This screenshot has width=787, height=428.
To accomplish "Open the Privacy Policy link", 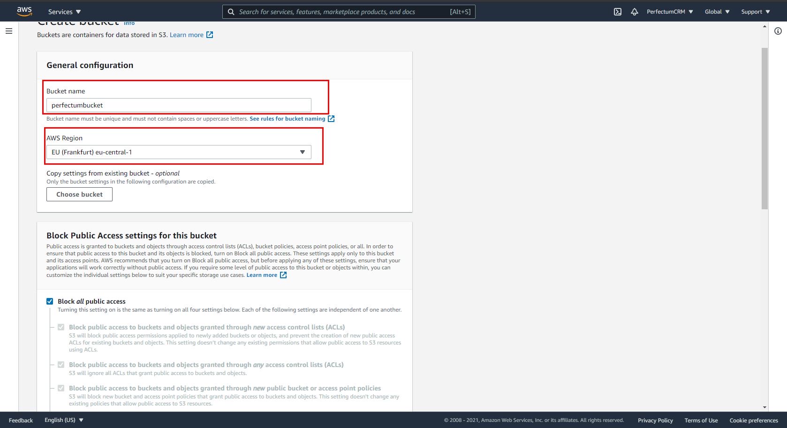I will (655, 420).
